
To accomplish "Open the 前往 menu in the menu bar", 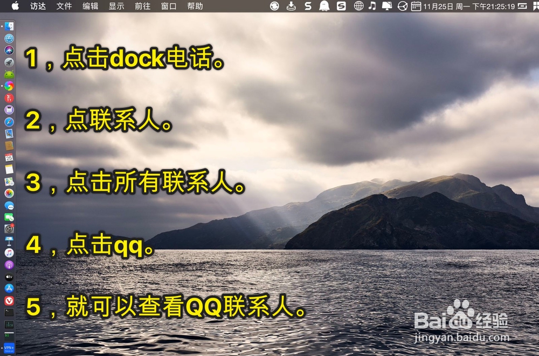I will (x=142, y=6).
